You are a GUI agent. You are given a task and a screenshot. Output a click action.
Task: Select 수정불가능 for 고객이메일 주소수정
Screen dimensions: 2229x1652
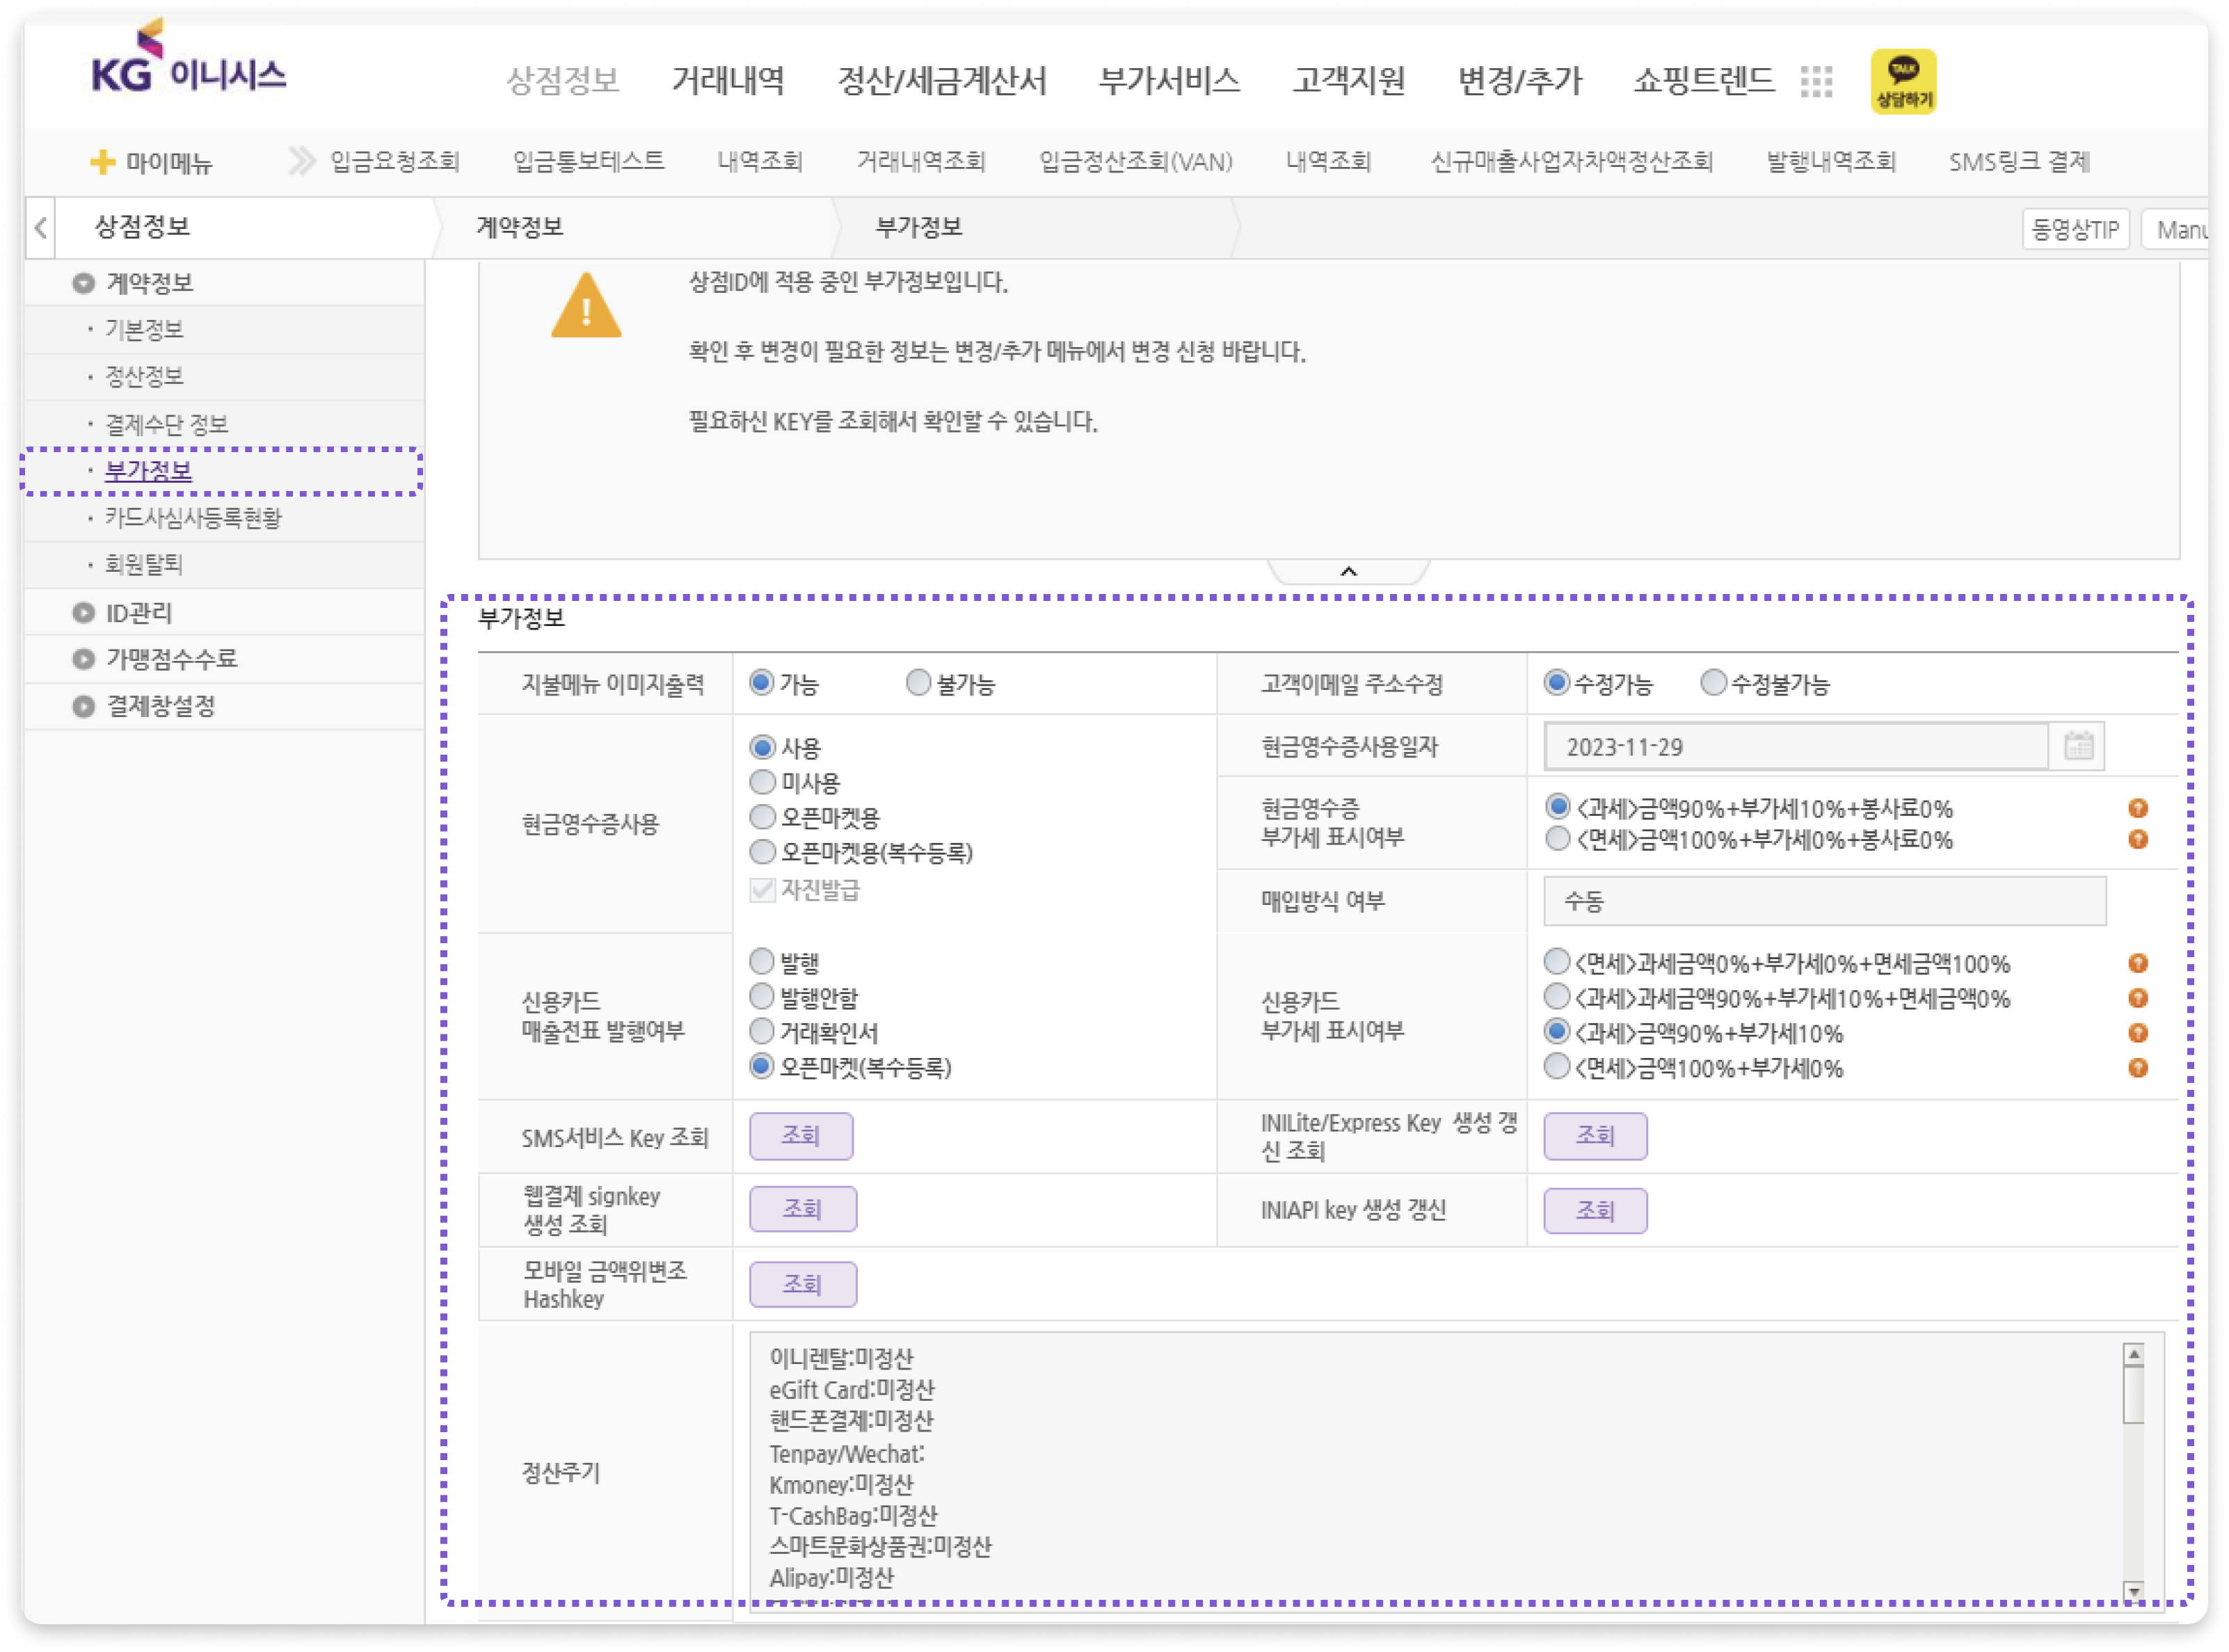[x=1713, y=683]
